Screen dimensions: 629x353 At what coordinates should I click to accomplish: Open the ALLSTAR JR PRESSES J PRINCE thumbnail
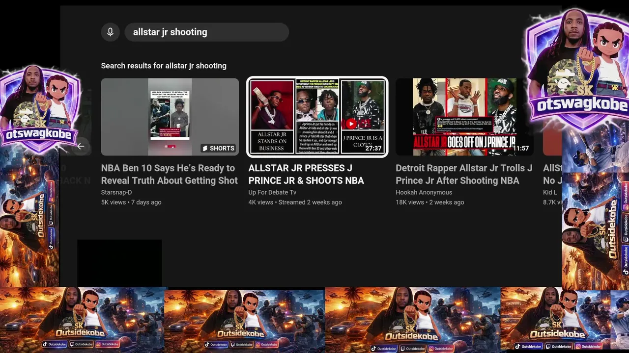(317, 117)
